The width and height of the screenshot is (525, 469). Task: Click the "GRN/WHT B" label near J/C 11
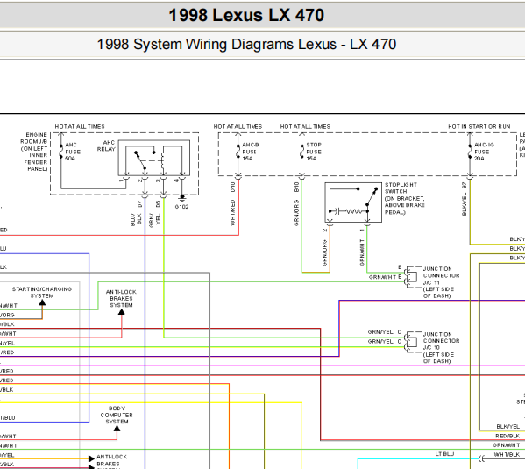(x=385, y=277)
